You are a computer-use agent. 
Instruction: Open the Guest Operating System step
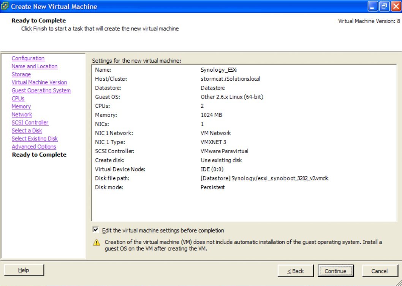[41, 90]
